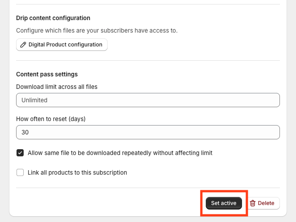Click the How often to reset days field
The width and height of the screenshot is (296, 222).
pyautogui.click(x=148, y=132)
